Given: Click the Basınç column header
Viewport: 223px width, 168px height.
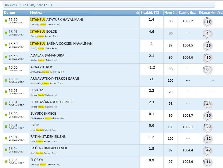Looking at the screenshot, I should click(188, 13).
